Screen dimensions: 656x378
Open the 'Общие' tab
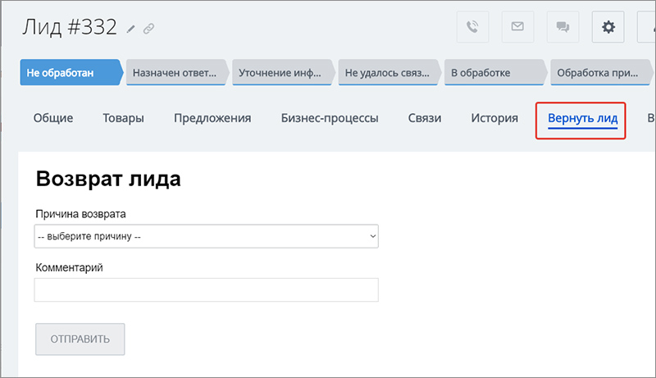(53, 118)
